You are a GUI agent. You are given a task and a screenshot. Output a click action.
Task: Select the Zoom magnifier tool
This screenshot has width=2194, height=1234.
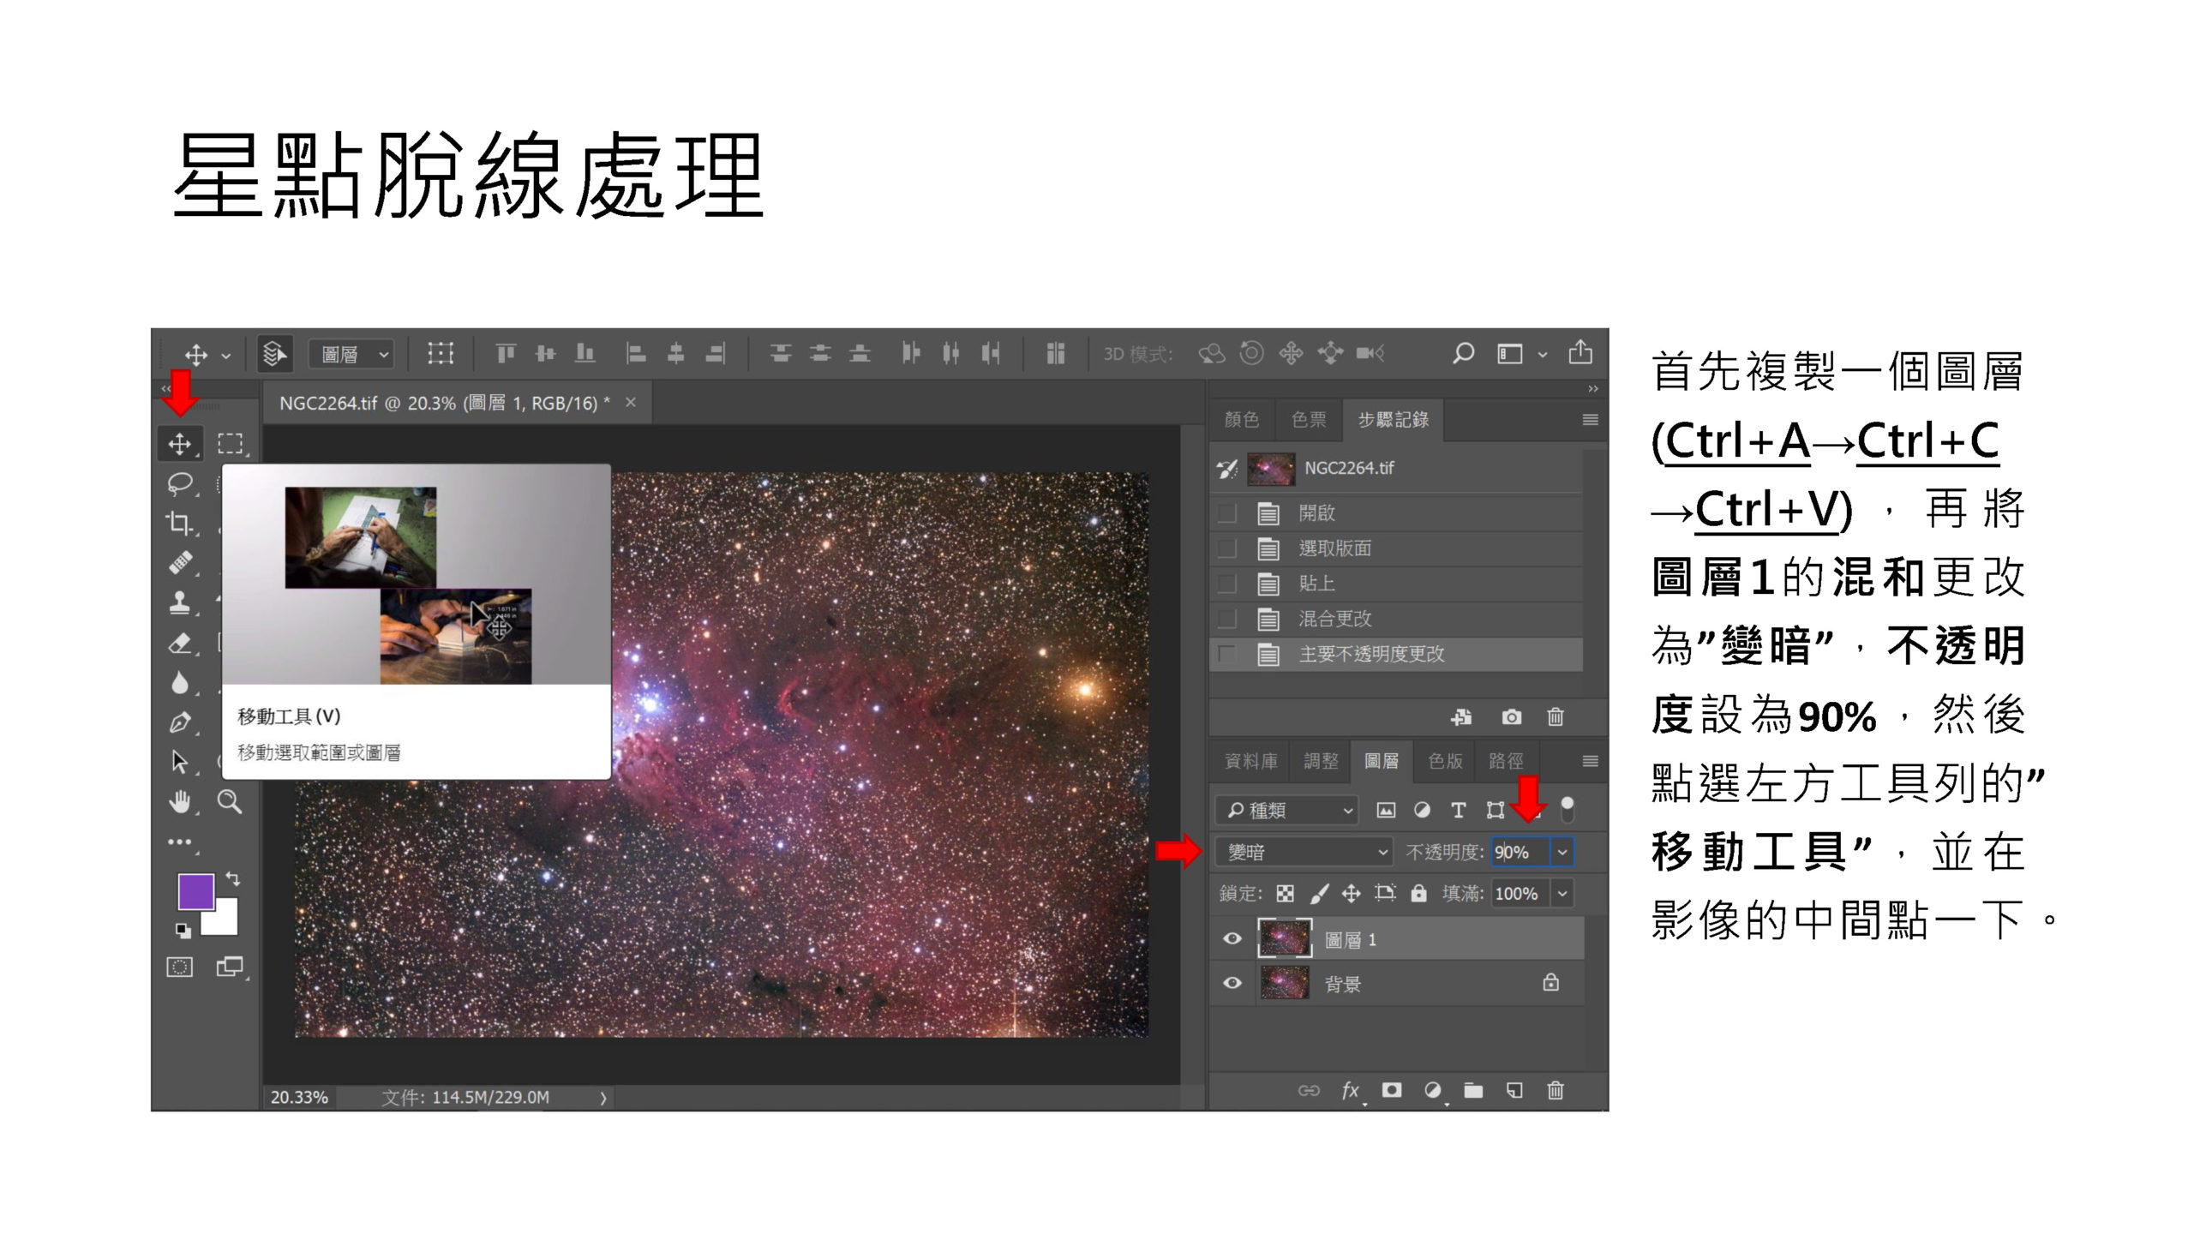230,802
